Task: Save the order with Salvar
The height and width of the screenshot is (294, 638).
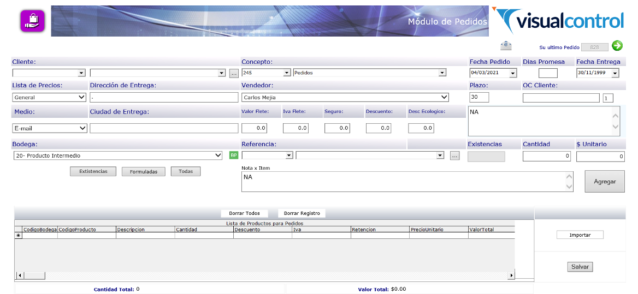Action: (x=580, y=267)
